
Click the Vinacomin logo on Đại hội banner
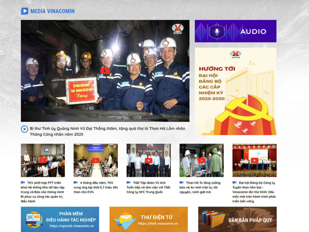pos(235,54)
